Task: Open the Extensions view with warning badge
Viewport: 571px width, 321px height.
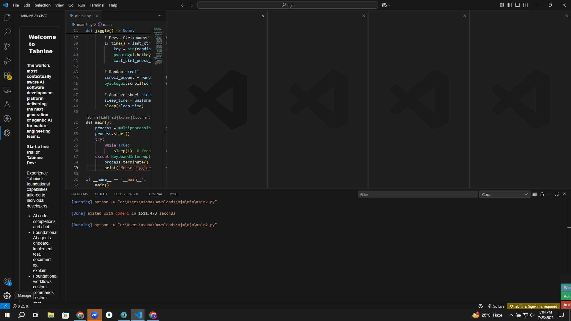Action: pos(7,75)
